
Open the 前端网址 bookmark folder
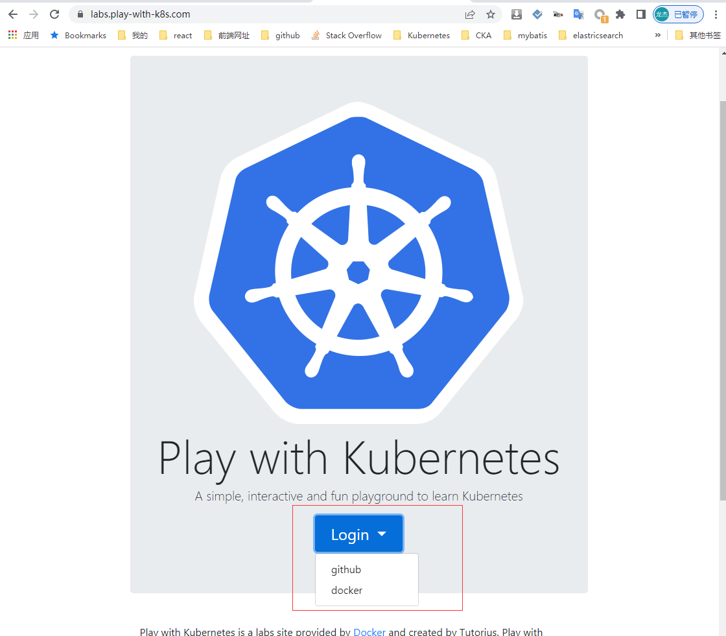pos(227,35)
